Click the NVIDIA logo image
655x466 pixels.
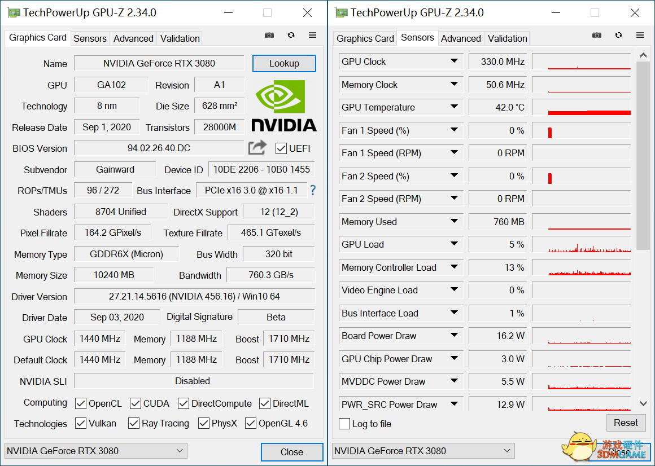tap(284, 105)
